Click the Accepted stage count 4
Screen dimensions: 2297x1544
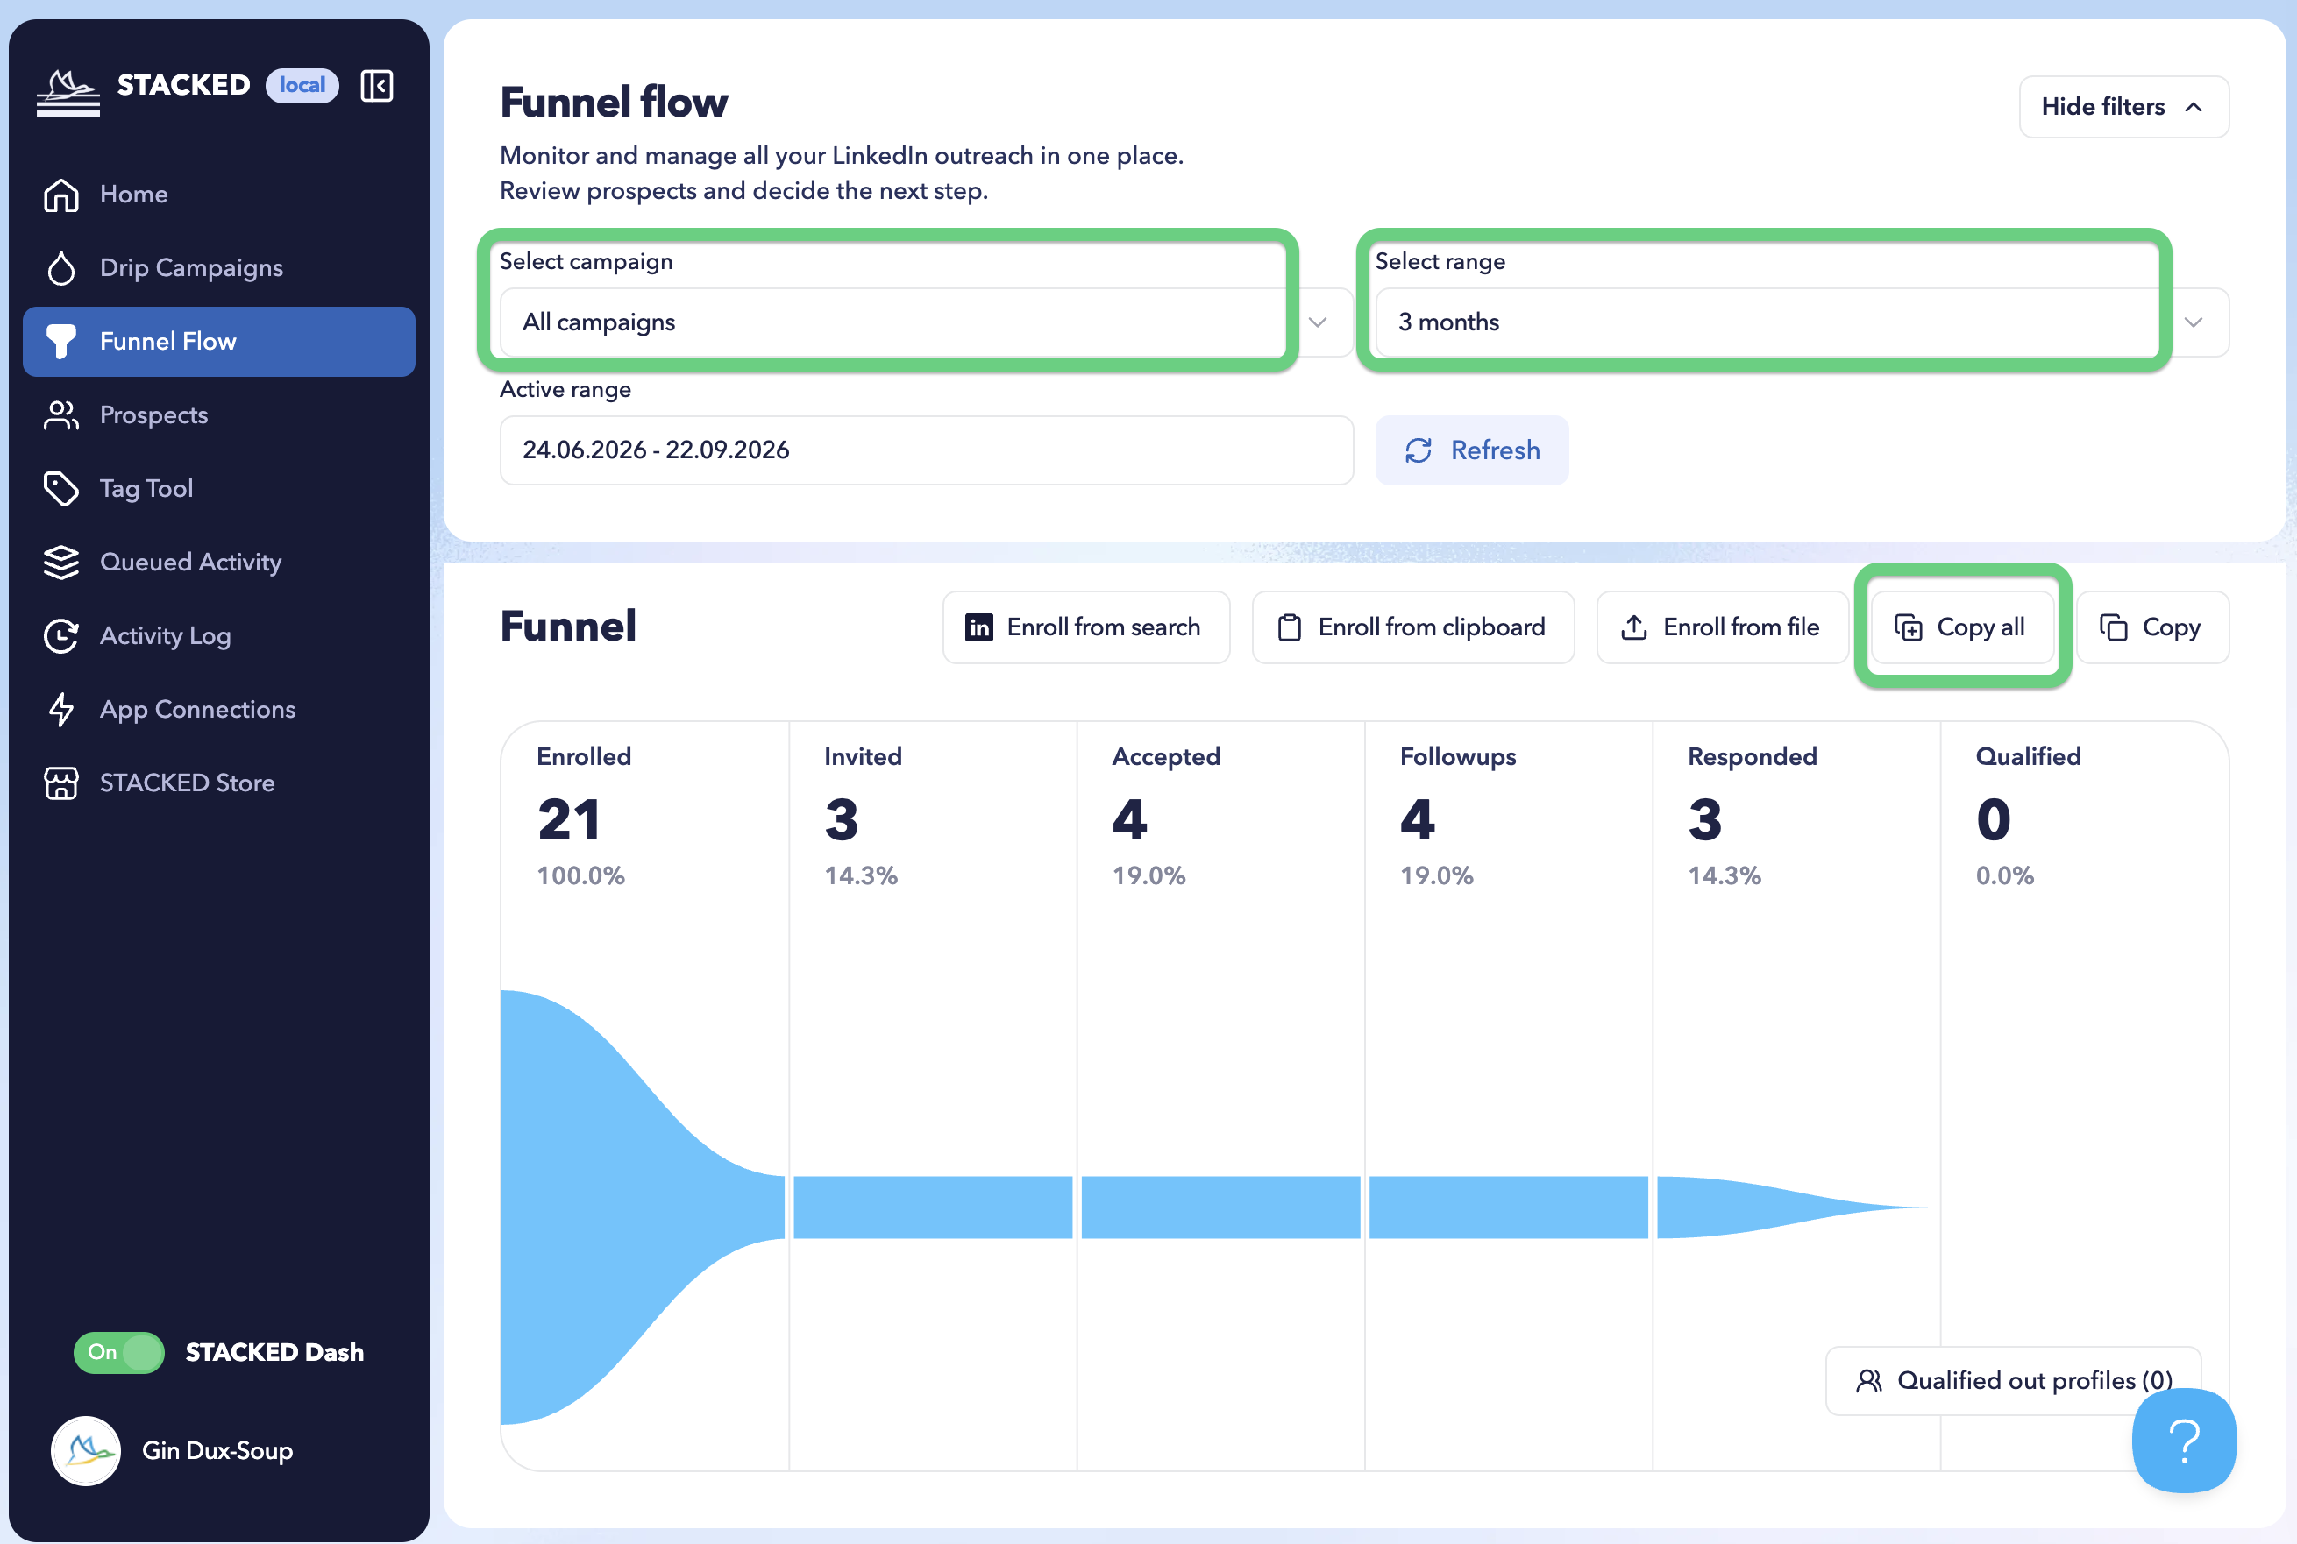(x=1130, y=819)
